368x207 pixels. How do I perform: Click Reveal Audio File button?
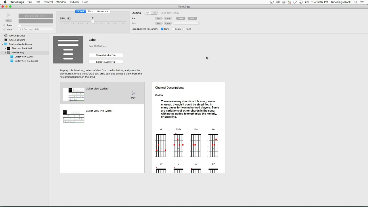click(x=106, y=55)
